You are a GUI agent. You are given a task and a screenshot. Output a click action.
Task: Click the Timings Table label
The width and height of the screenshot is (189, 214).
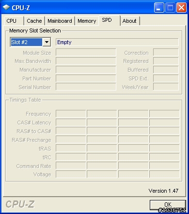pyautogui.click(x=25, y=100)
